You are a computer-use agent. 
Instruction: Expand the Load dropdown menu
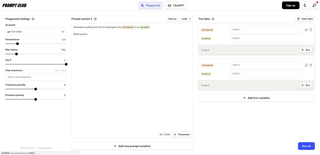(186, 19)
